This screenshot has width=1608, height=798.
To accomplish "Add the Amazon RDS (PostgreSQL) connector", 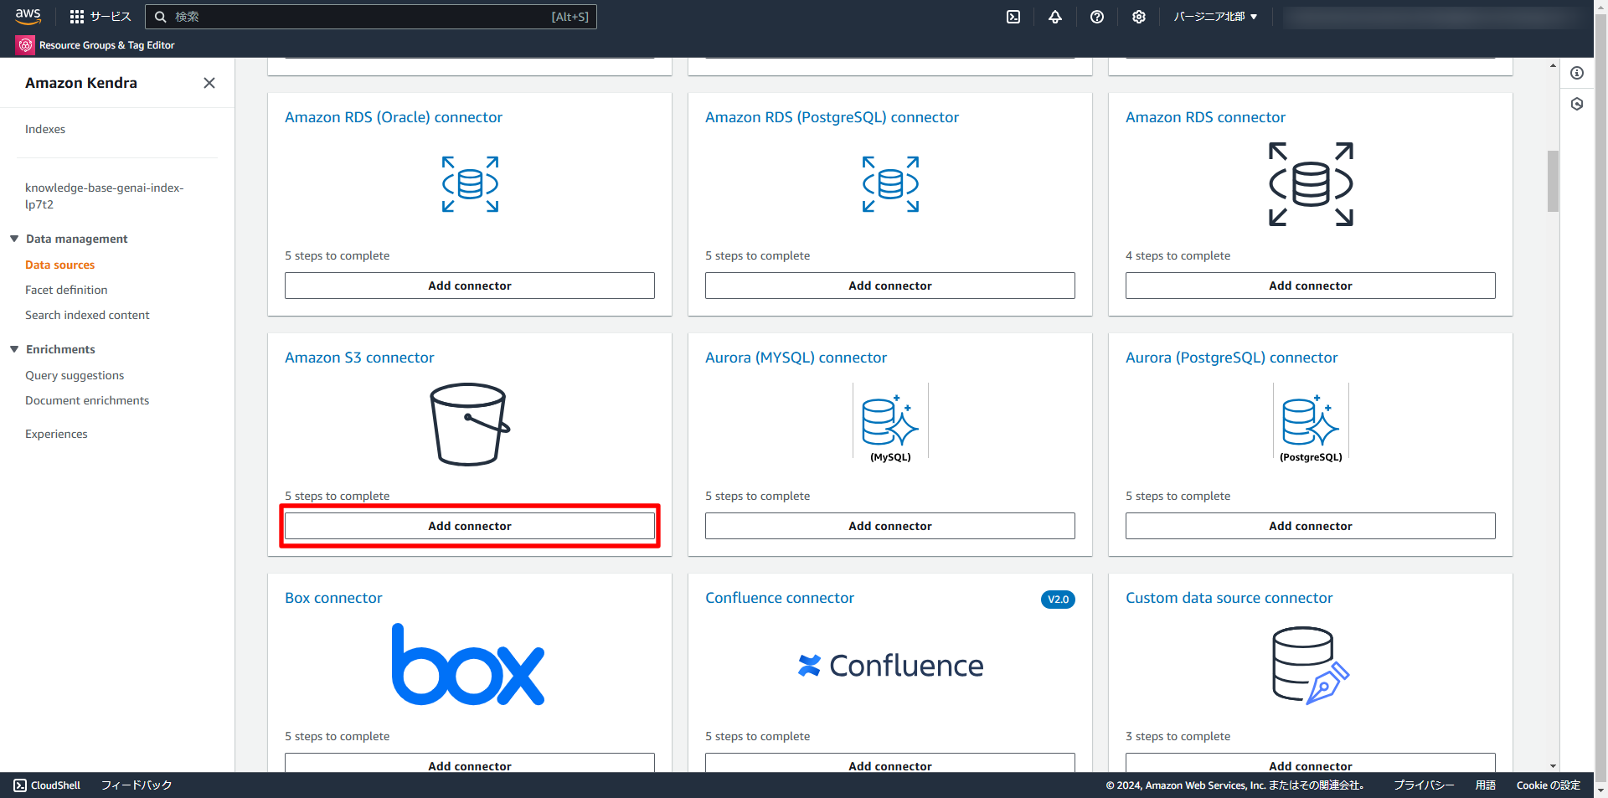I will point(890,286).
